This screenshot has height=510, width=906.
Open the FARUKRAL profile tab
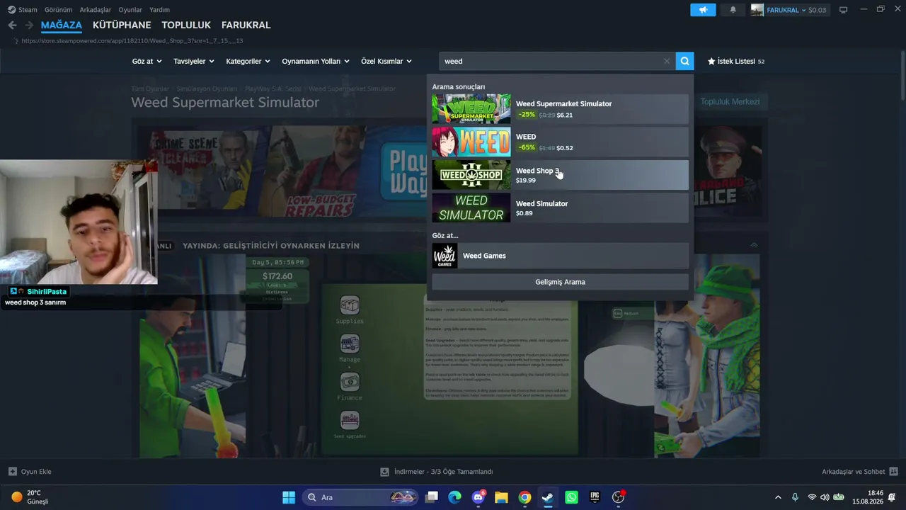point(246,25)
